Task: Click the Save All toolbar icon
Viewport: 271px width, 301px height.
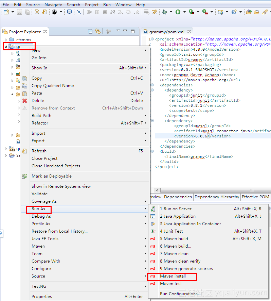Action: click(28, 12)
